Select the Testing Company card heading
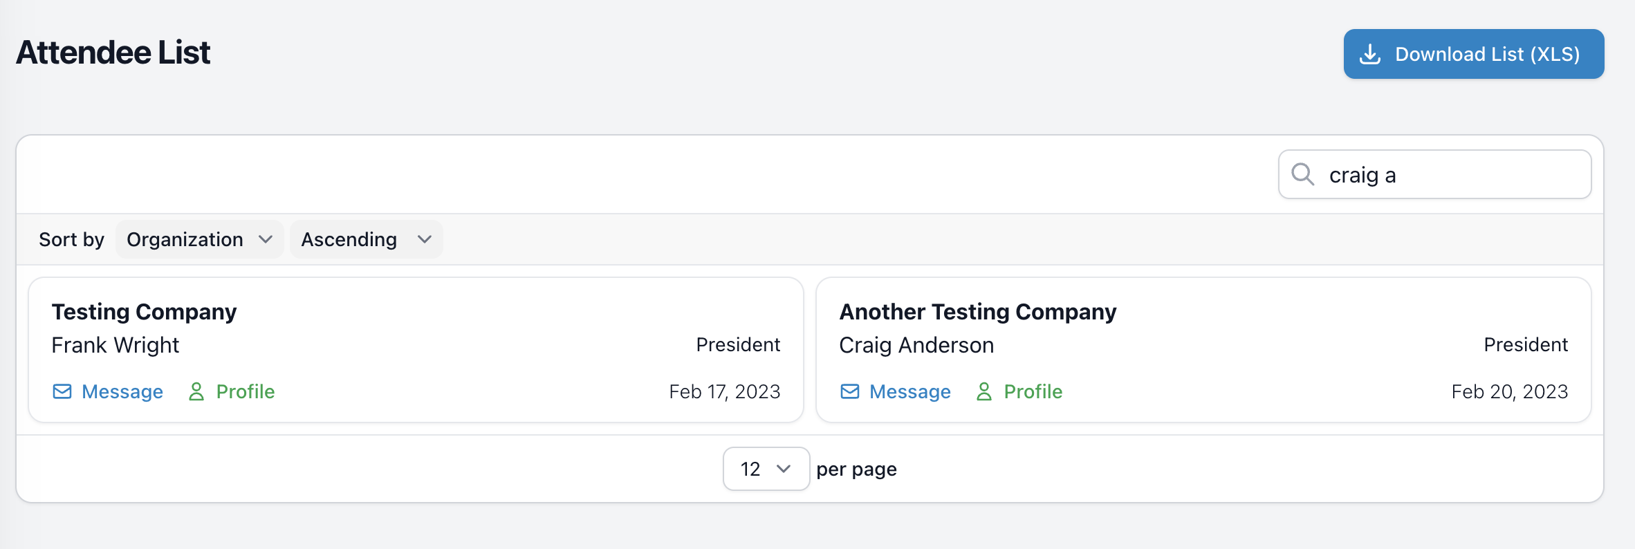Screen dimensions: 1635x549 click(144, 312)
